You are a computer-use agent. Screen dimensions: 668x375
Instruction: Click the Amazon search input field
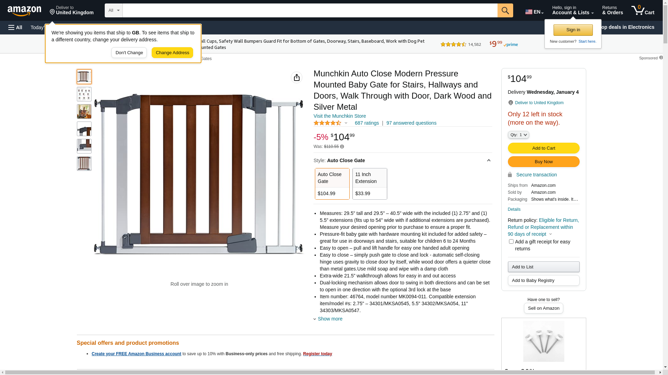coord(310,10)
